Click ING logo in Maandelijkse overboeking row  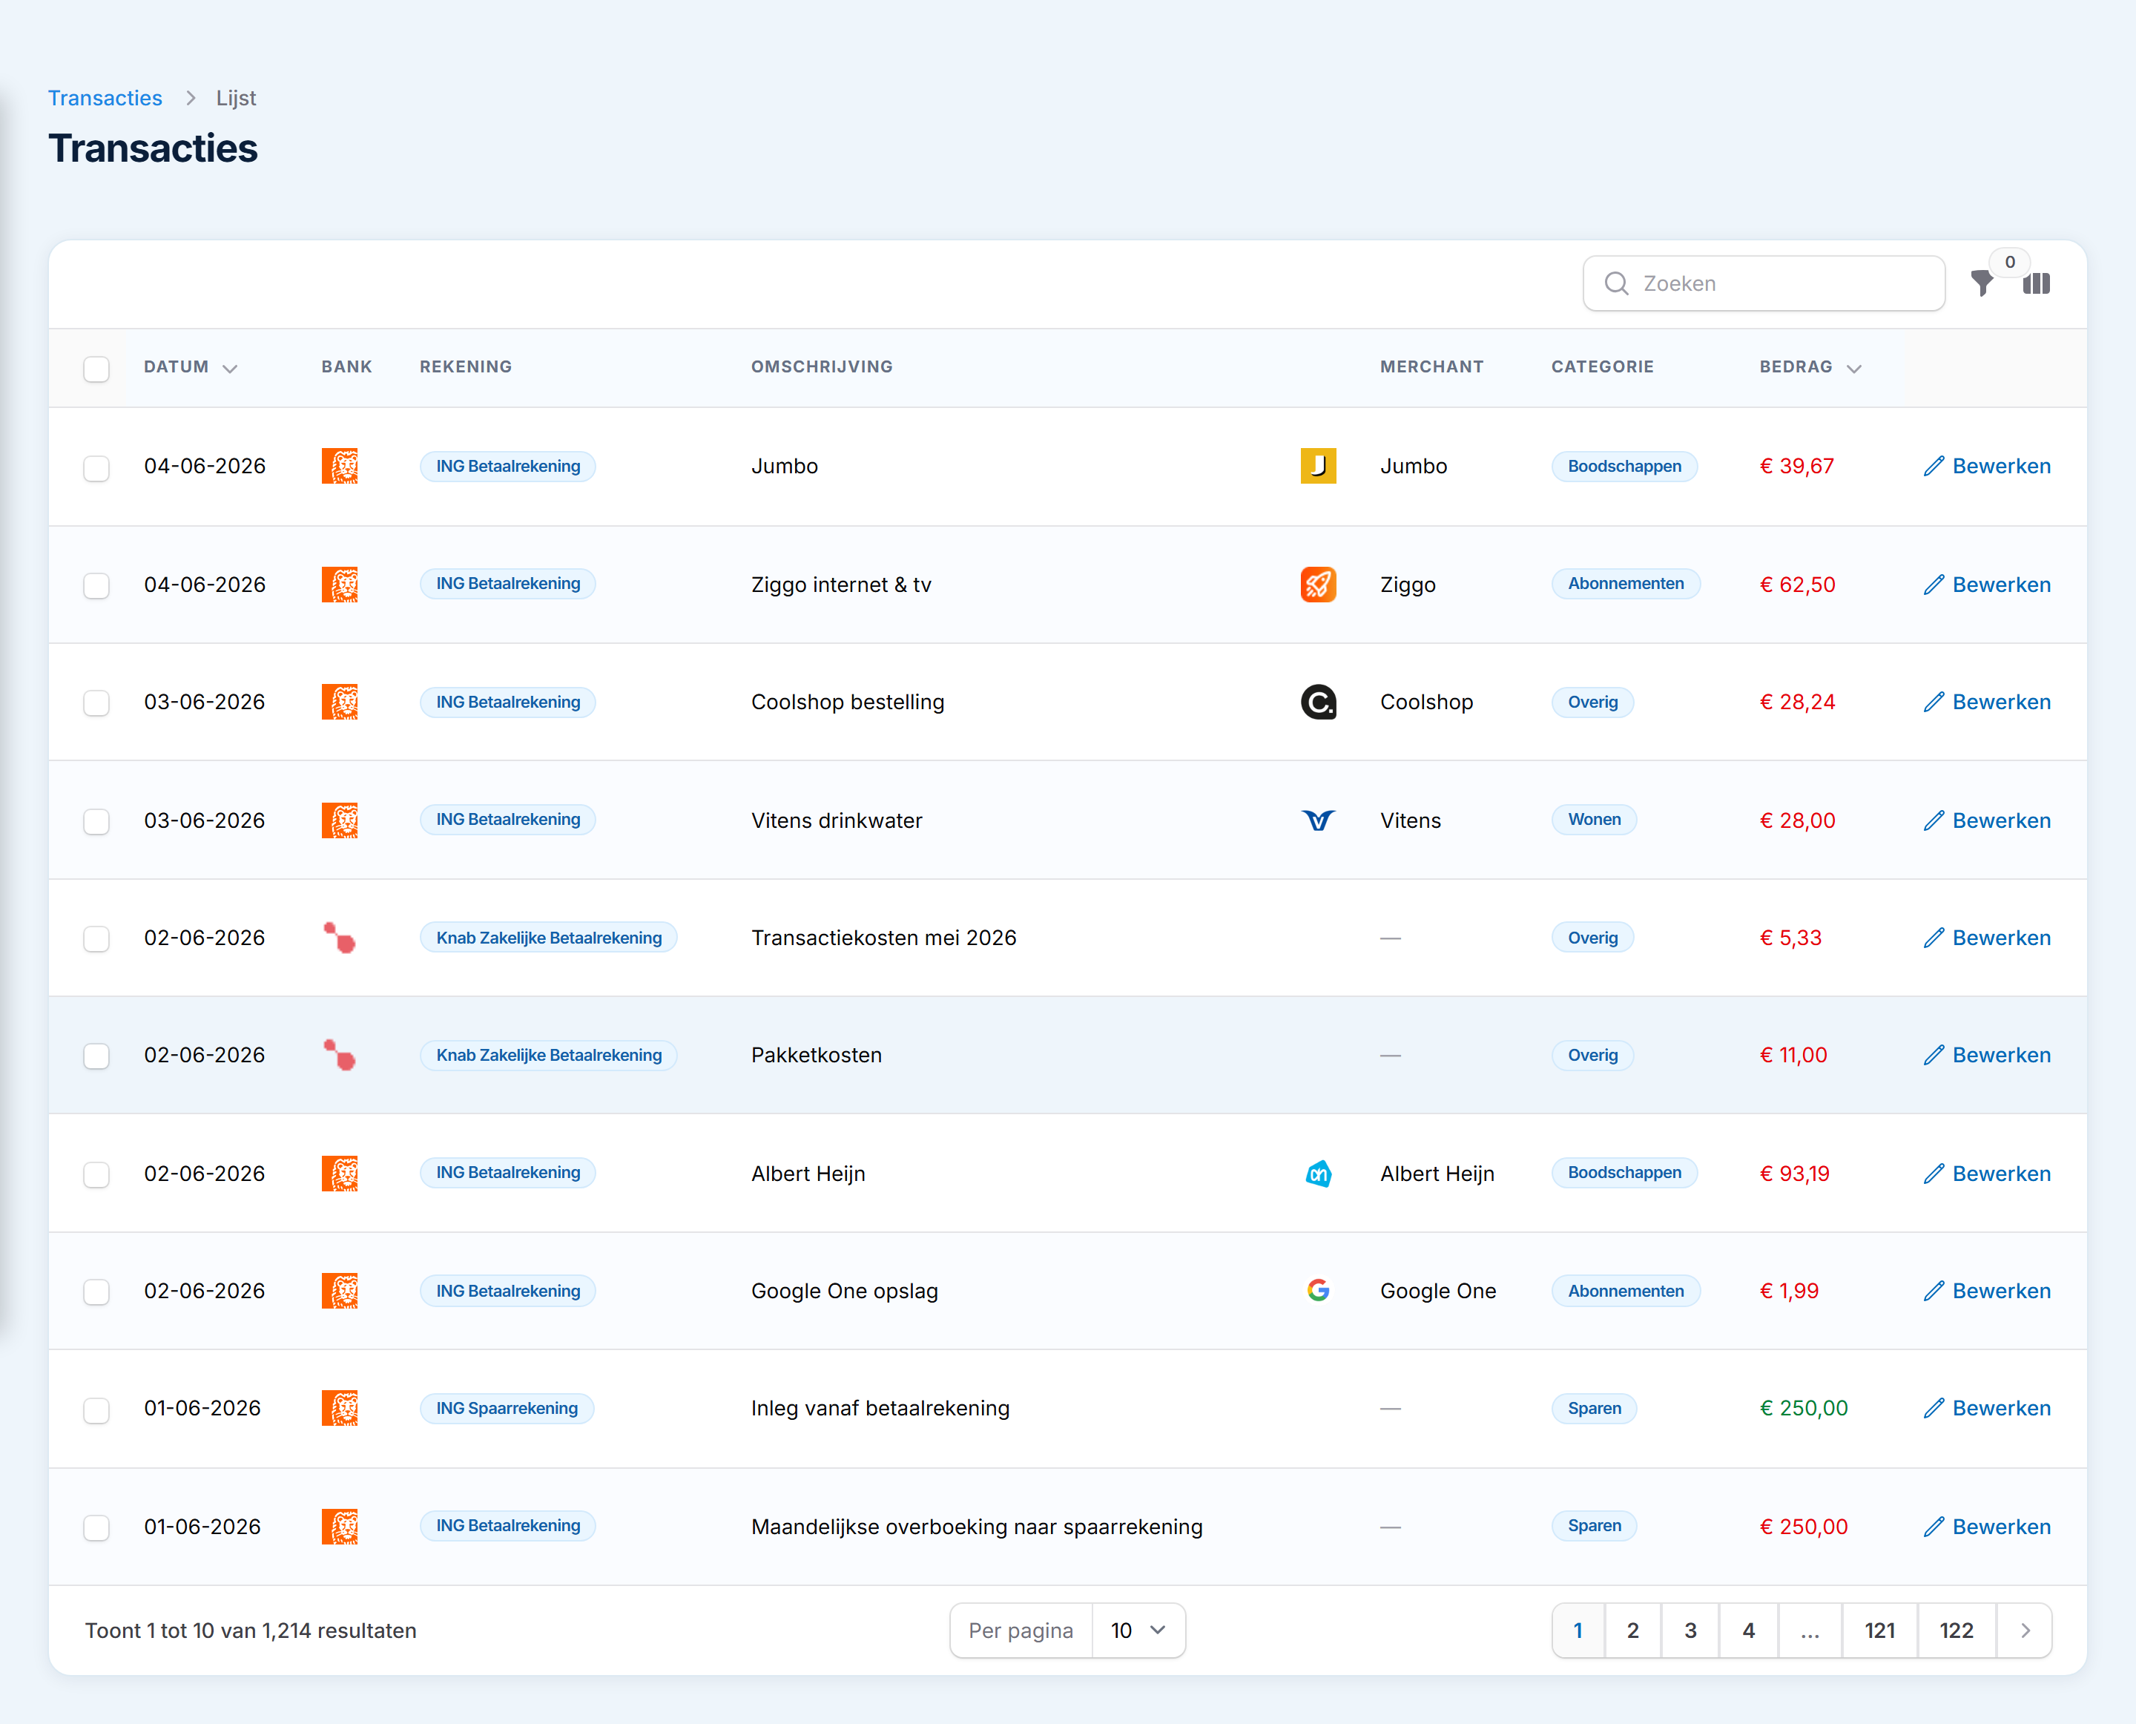(340, 1527)
